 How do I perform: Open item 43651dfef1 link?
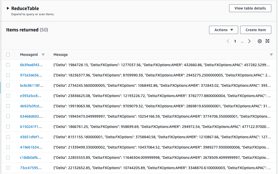point(31,137)
